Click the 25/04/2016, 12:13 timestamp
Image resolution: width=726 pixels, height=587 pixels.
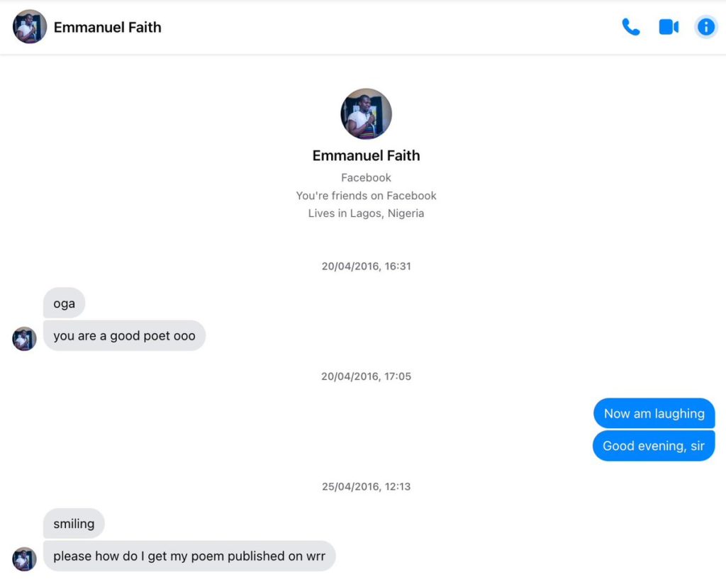(366, 487)
